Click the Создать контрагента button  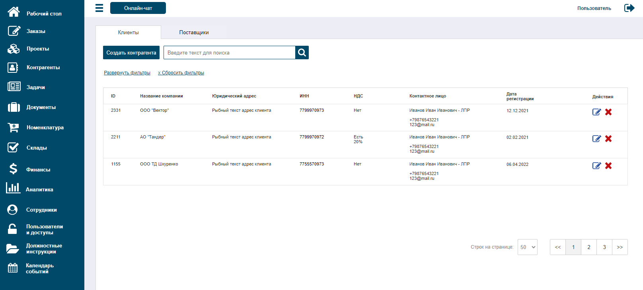tap(131, 53)
